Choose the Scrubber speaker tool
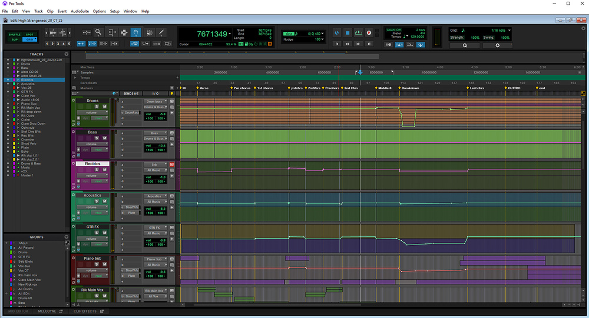589x318 pixels. click(x=148, y=32)
